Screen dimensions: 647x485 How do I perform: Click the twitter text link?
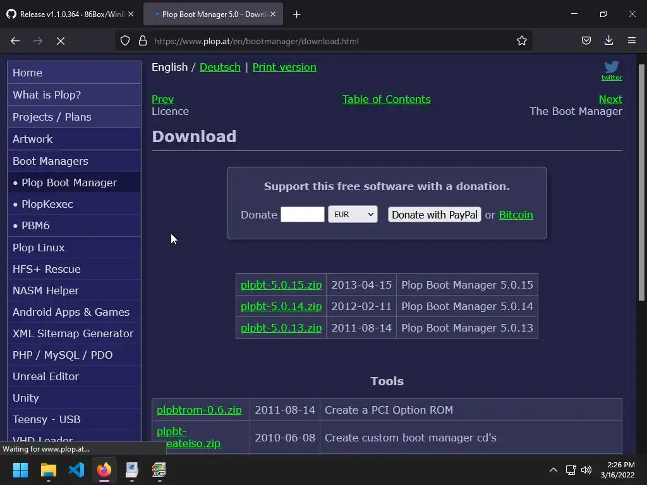pyautogui.click(x=612, y=78)
